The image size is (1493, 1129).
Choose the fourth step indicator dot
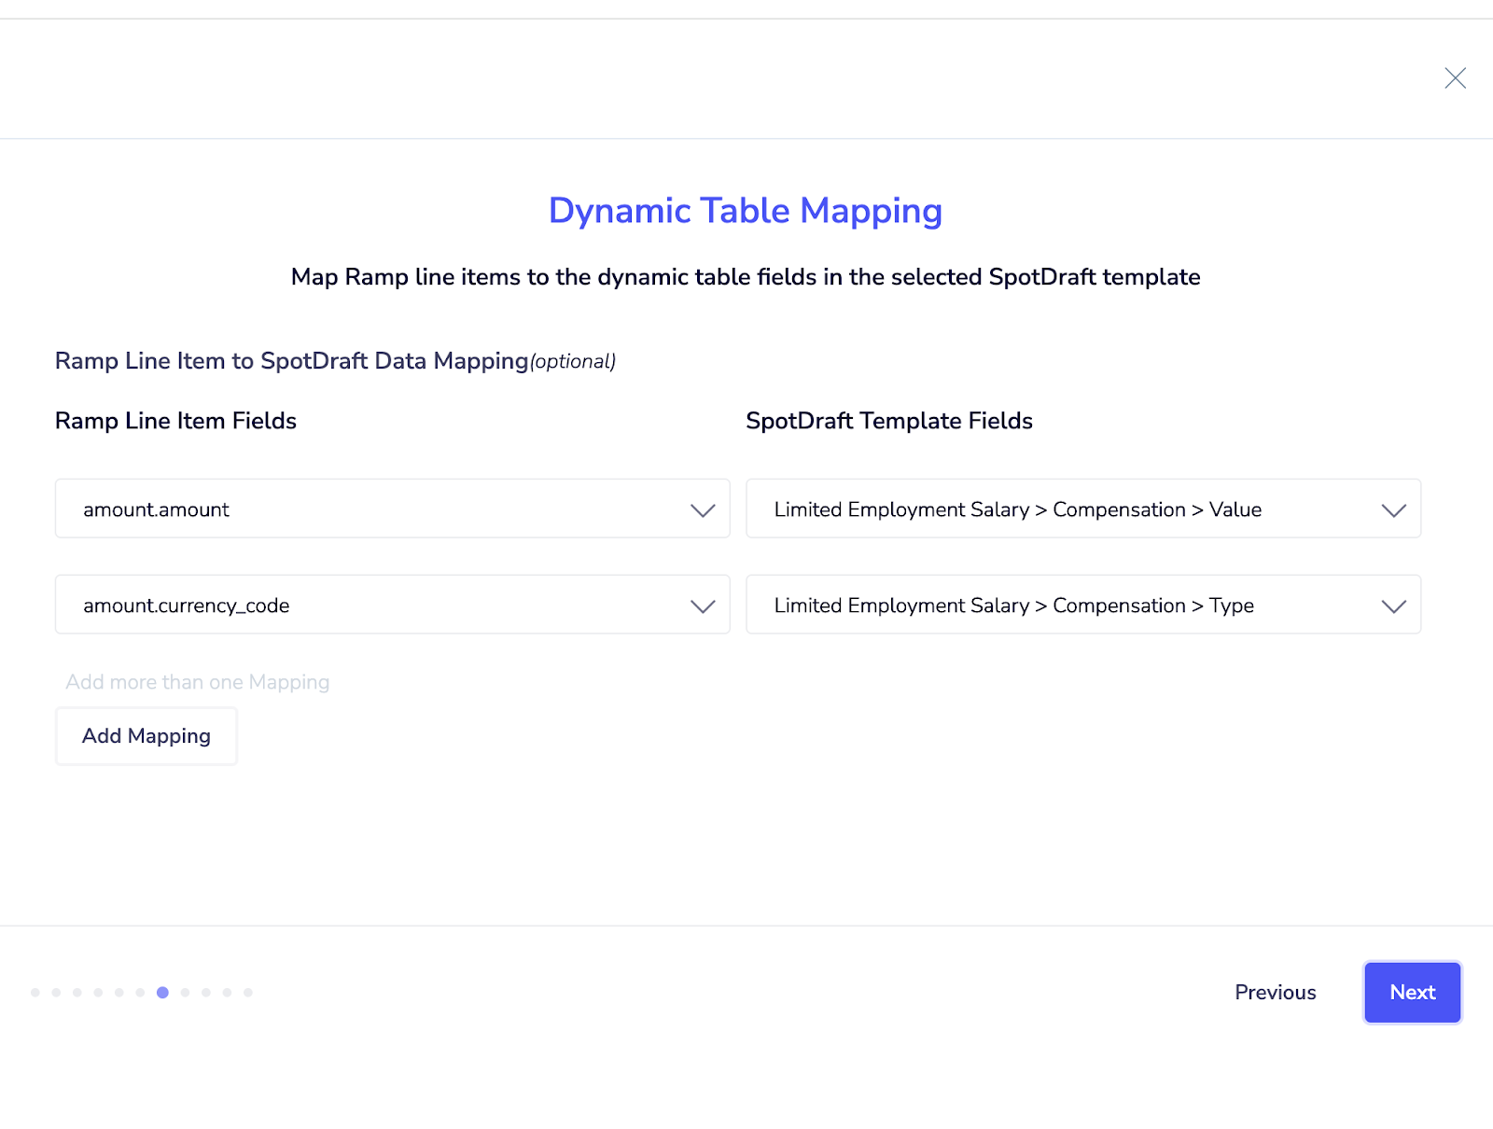pyautogui.click(x=98, y=993)
